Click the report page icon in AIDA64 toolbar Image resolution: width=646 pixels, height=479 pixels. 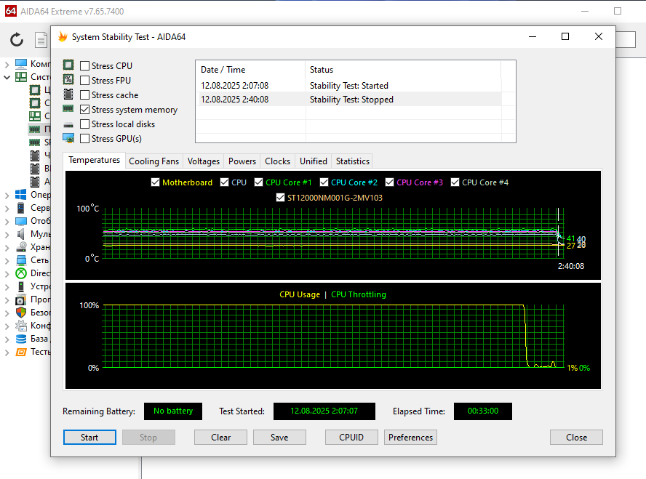coord(41,40)
